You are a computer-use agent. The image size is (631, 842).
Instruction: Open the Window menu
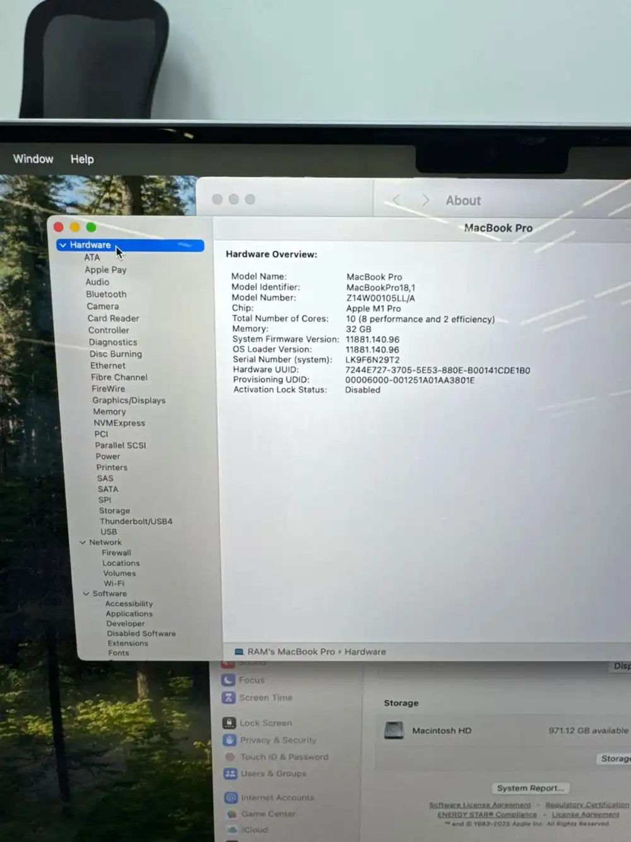pyautogui.click(x=33, y=159)
